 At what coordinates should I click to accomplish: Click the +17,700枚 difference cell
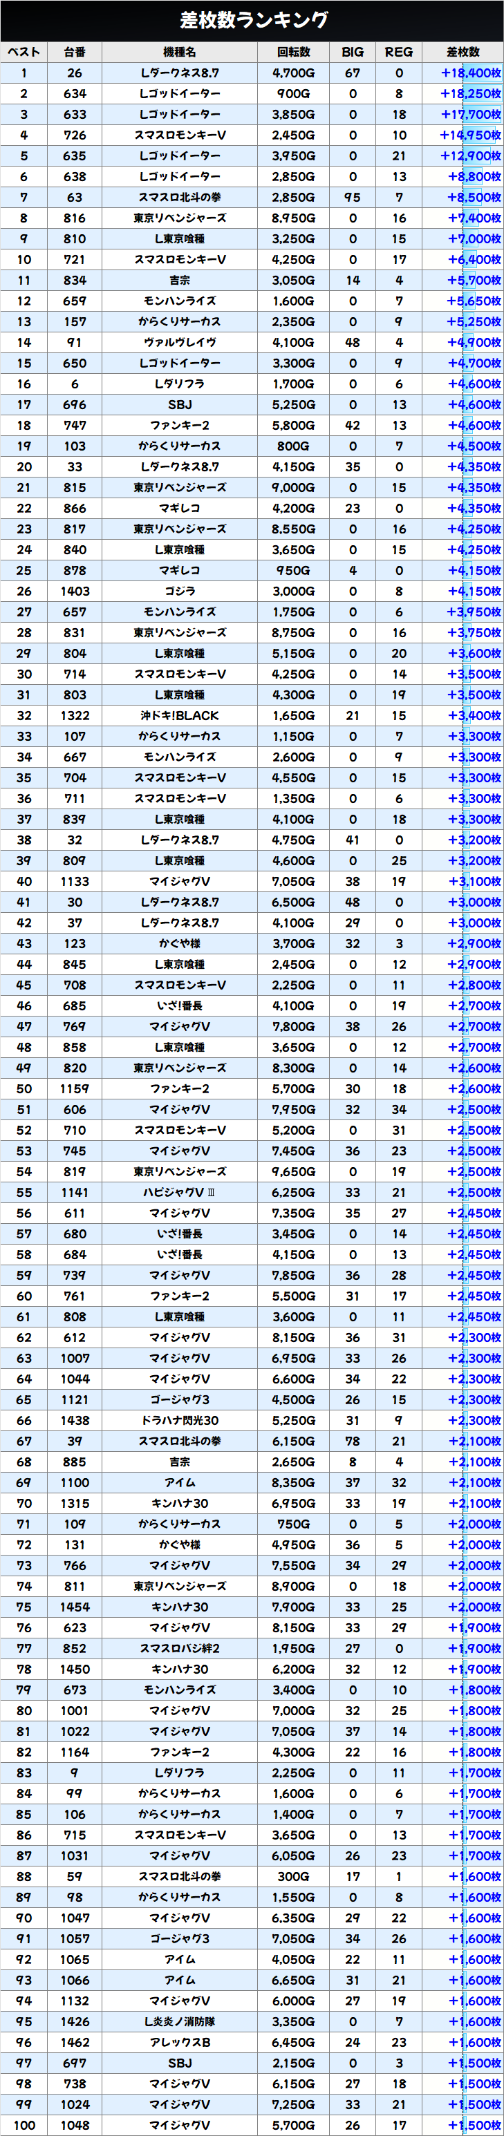[463, 115]
